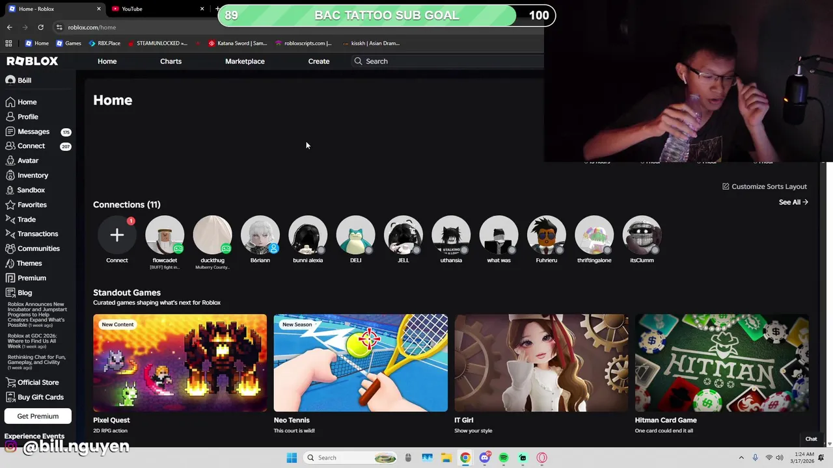Screen dimensions: 833x468
Task: Open the Katana Sword bookmark
Action: 238,44
